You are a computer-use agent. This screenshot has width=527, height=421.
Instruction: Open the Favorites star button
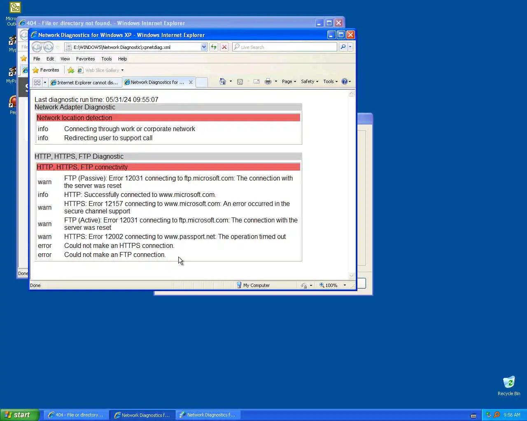[x=46, y=70]
